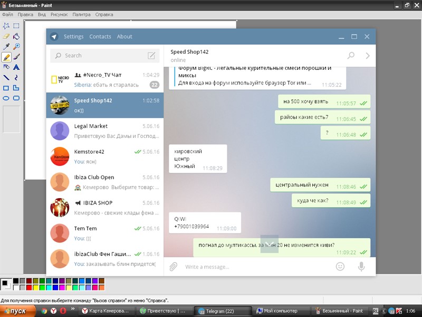Select the rectangular selection tool in Paint
Image resolution: width=422 pixels, height=317 pixels.
pyautogui.click(x=16, y=26)
